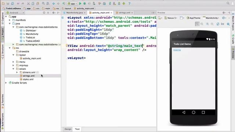235x132 pixels.
Task: Open the MainActivity dropdown in preview
Action: [211, 18]
